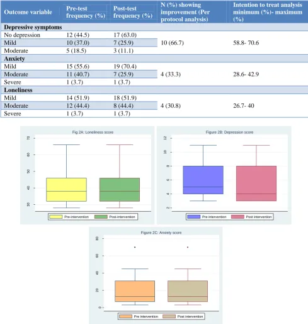Click the tan Post intervention legend swatch
Screen dimensions: 308x324
(x=169, y=316)
